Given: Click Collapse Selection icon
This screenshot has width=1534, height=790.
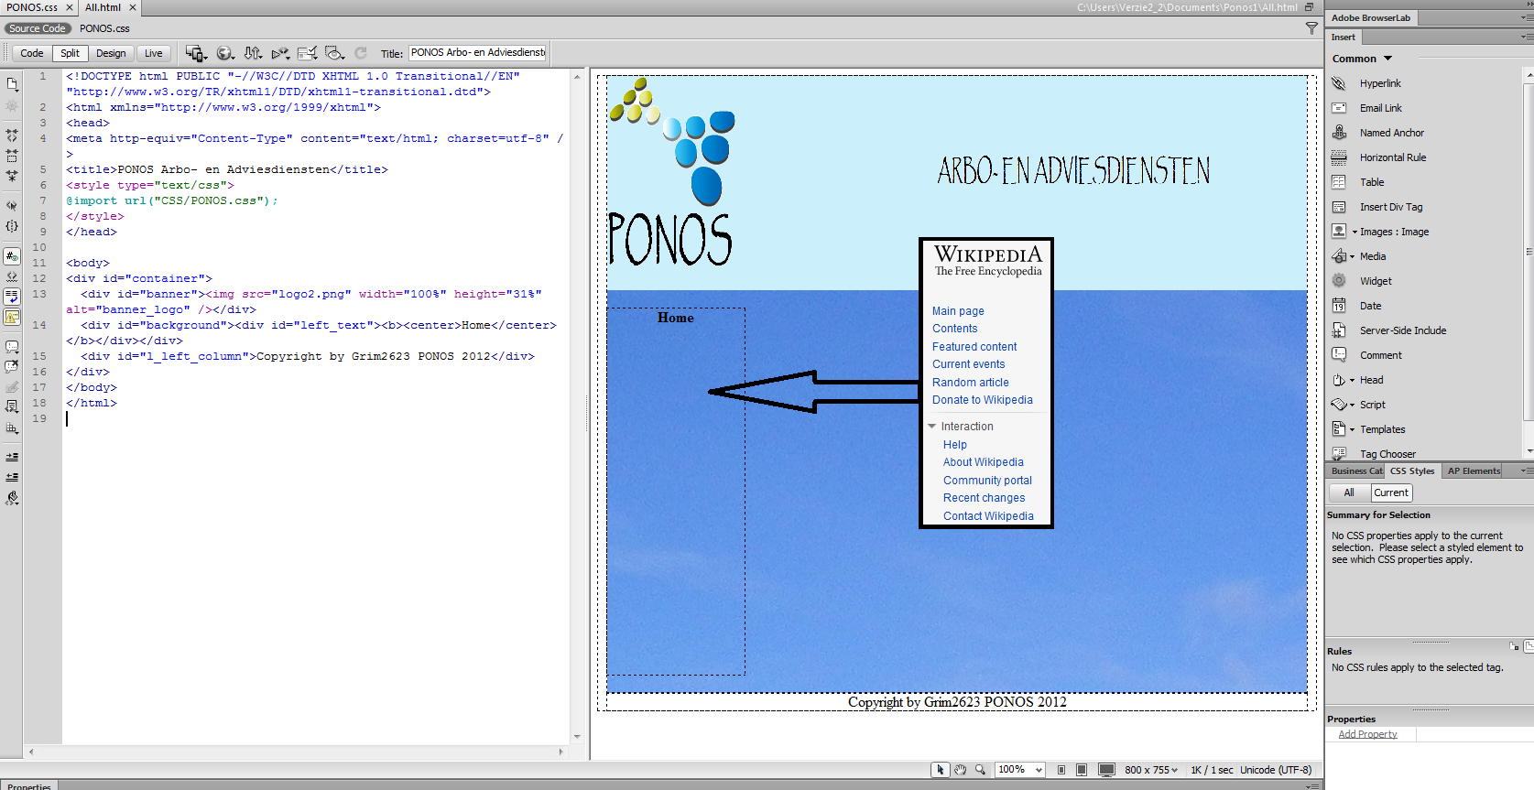Looking at the screenshot, I should pyautogui.click(x=12, y=156).
